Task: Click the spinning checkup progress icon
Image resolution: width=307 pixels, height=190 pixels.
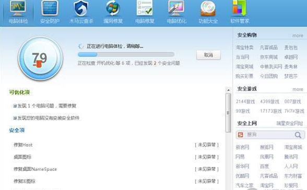Action: click(80, 46)
